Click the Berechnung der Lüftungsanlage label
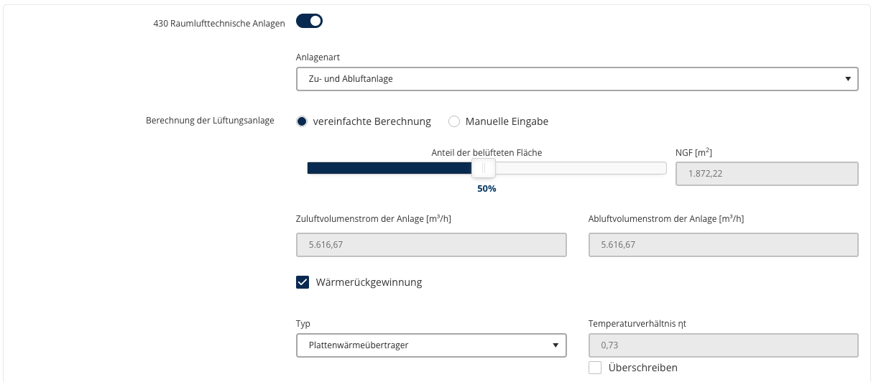The height and width of the screenshot is (382, 876). 210,121
